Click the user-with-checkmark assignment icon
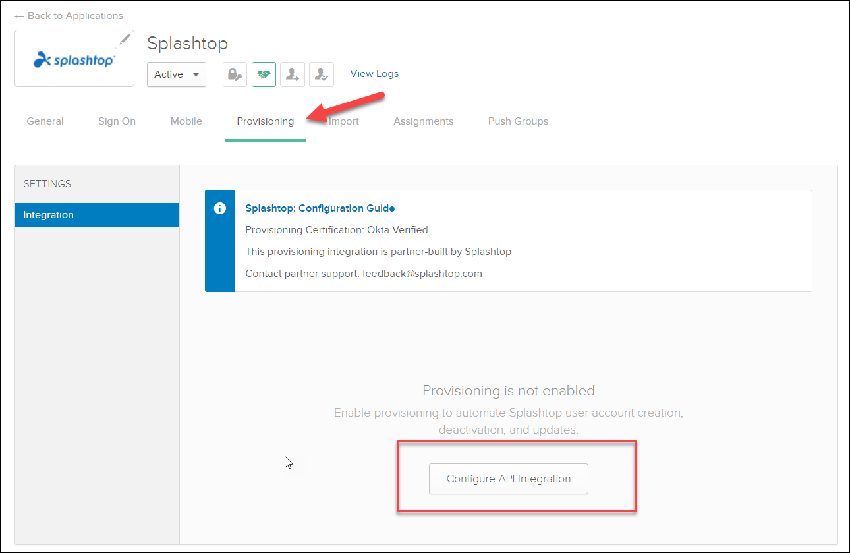This screenshot has width=850, height=553. 322,74
